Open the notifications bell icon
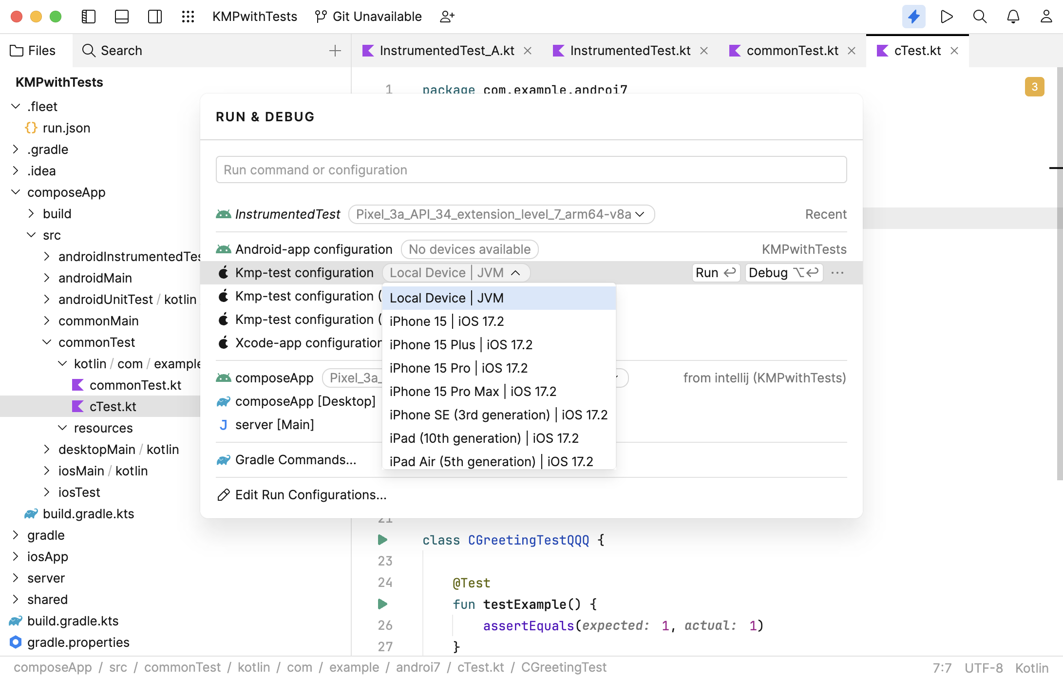 coord(1013,16)
